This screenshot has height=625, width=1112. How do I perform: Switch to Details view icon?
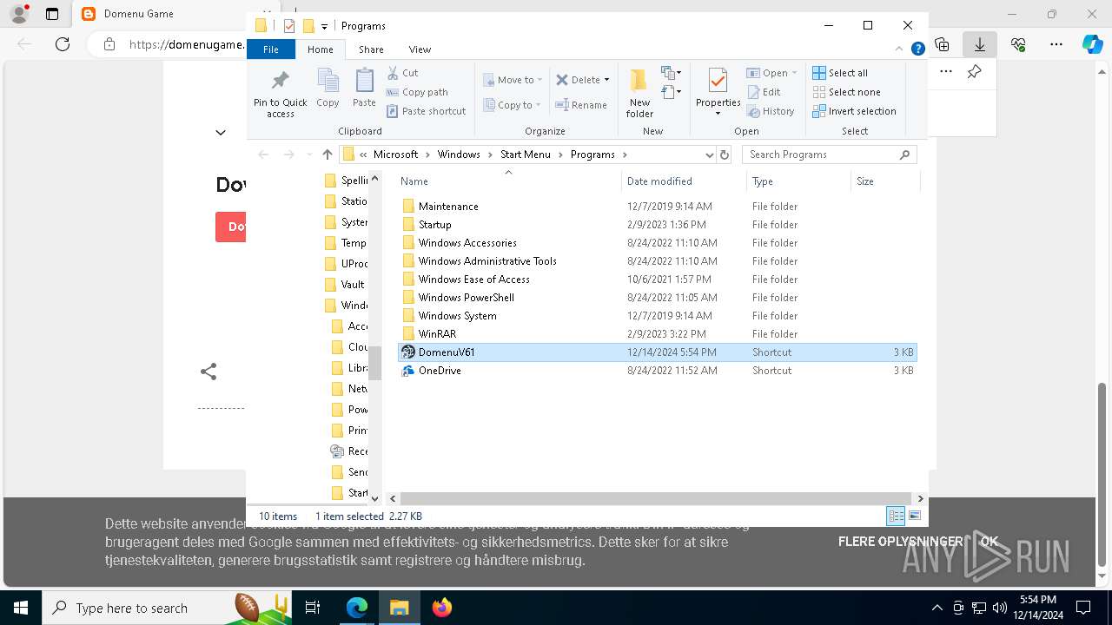[896, 516]
